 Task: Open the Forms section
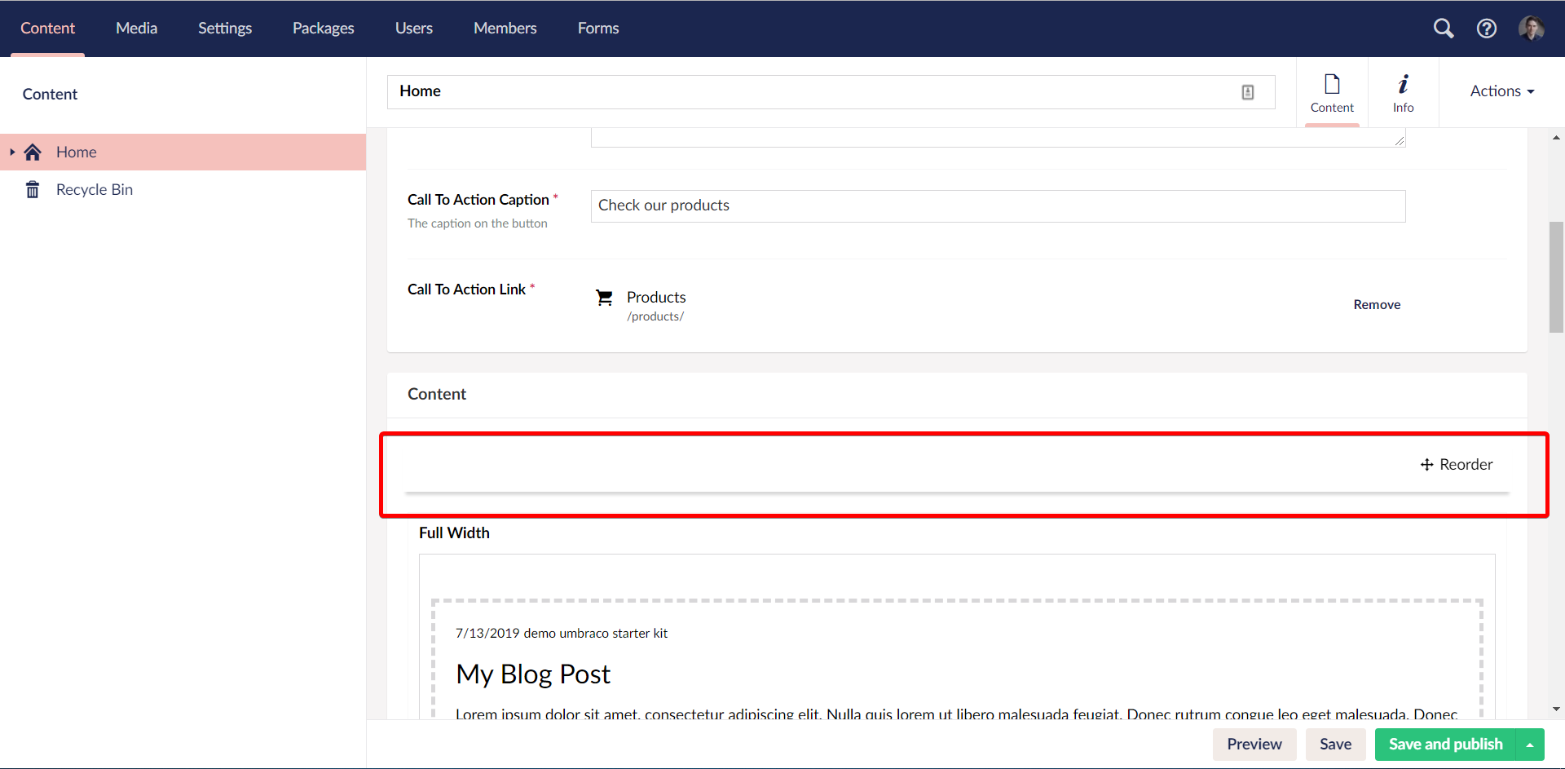598,29
